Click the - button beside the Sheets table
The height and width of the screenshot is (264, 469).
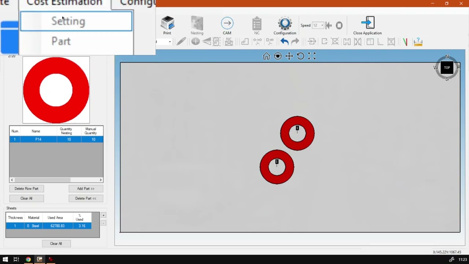pyautogui.click(x=103, y=223)
